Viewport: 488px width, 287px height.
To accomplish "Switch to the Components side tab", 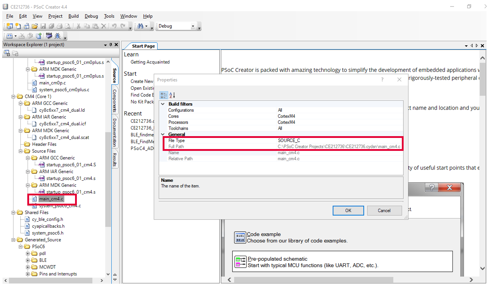I will [115, 101].
